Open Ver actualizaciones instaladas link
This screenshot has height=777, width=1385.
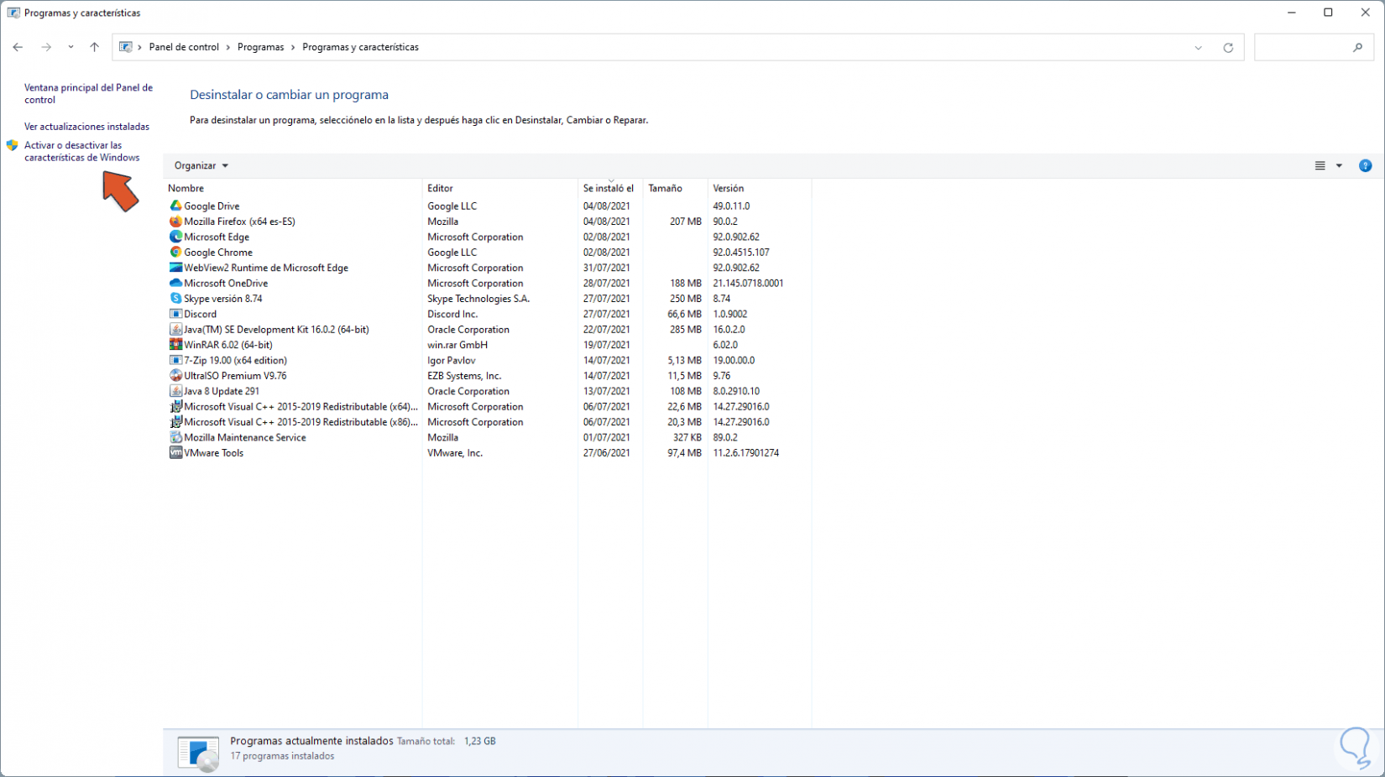[x=86, y=127]
